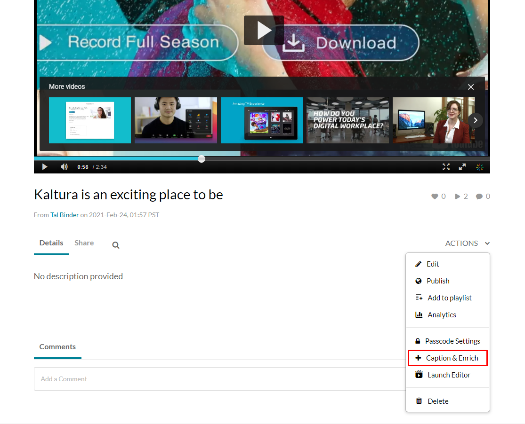Click the More videos heading
525x424 pixels.
pyautogui.click(x=67, y=86)
